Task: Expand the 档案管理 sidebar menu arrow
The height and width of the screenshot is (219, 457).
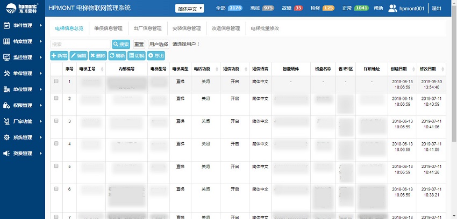Action: coord(41,41)
